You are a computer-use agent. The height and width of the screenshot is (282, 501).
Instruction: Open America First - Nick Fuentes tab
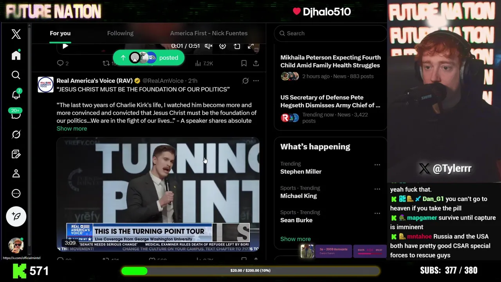click(x=209, y=33)
